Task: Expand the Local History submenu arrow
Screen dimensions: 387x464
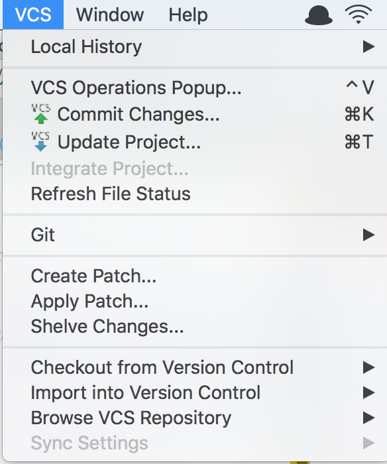Action: (x=369, y=47)
